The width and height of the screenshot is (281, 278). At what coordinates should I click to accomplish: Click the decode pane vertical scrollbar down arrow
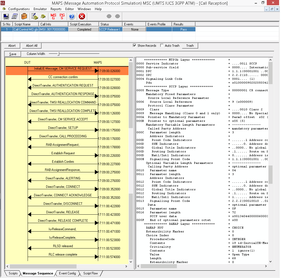point(270,262)
